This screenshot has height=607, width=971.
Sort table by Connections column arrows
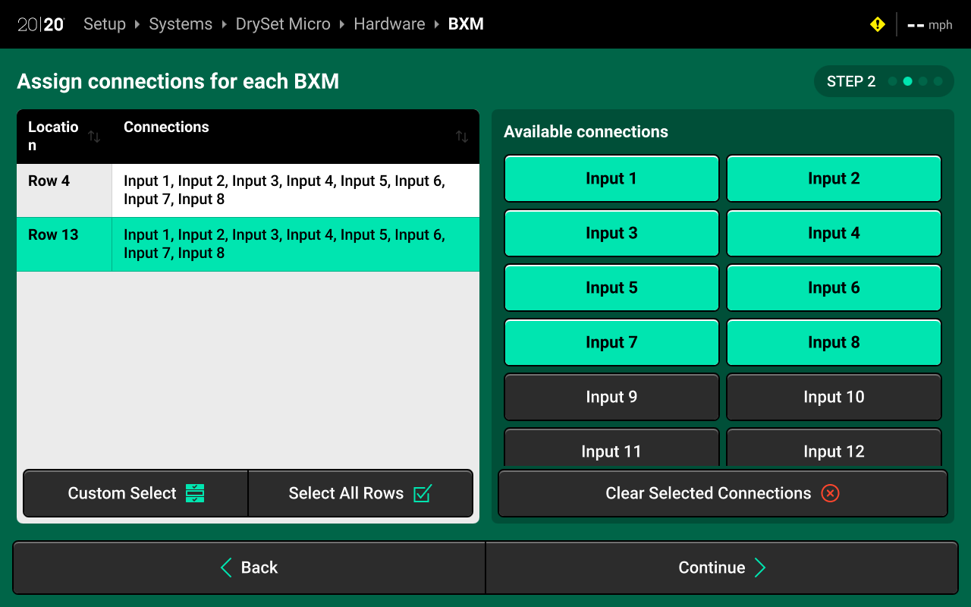(x=461, y=137)
